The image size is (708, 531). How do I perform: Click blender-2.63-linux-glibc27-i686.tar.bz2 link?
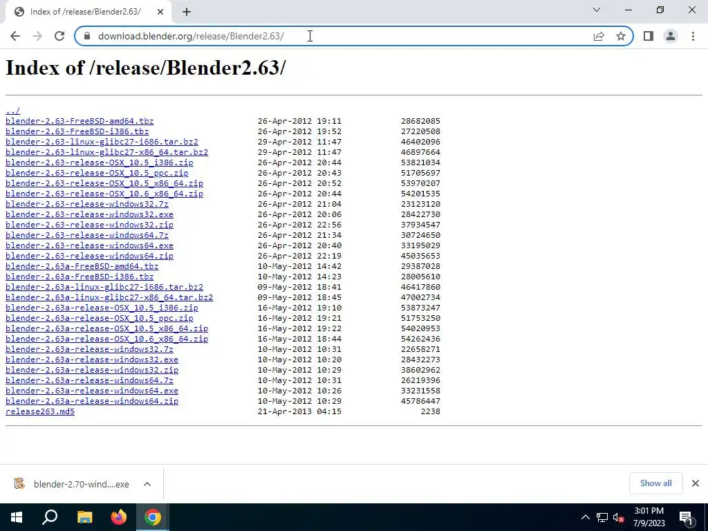tap(102, 142)
